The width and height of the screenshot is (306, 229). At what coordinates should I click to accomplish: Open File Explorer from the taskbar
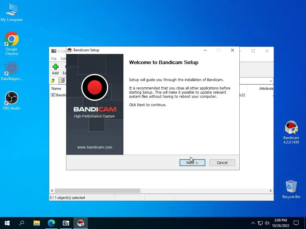(x=36, y=223)
